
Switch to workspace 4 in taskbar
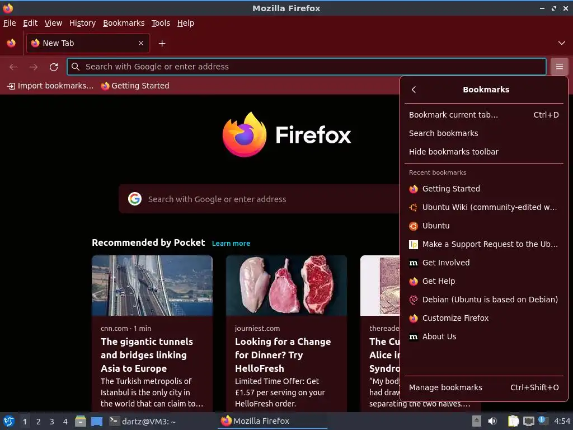click(x=65, y=422)
